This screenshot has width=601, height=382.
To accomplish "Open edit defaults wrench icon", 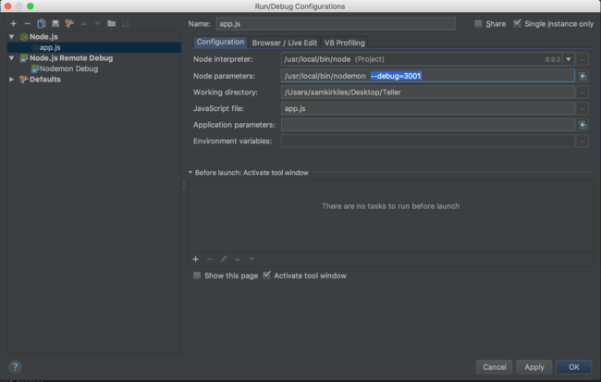I will (x=69, y=23).
